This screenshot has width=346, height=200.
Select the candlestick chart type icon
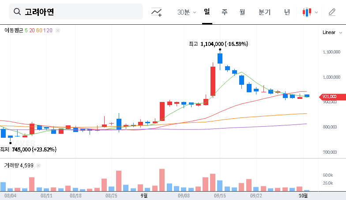pos(307,12)
